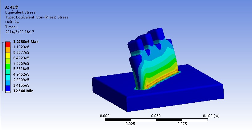Screen dimensions: 252x131
Task: Click the orange legend color band
Action: 8,50
